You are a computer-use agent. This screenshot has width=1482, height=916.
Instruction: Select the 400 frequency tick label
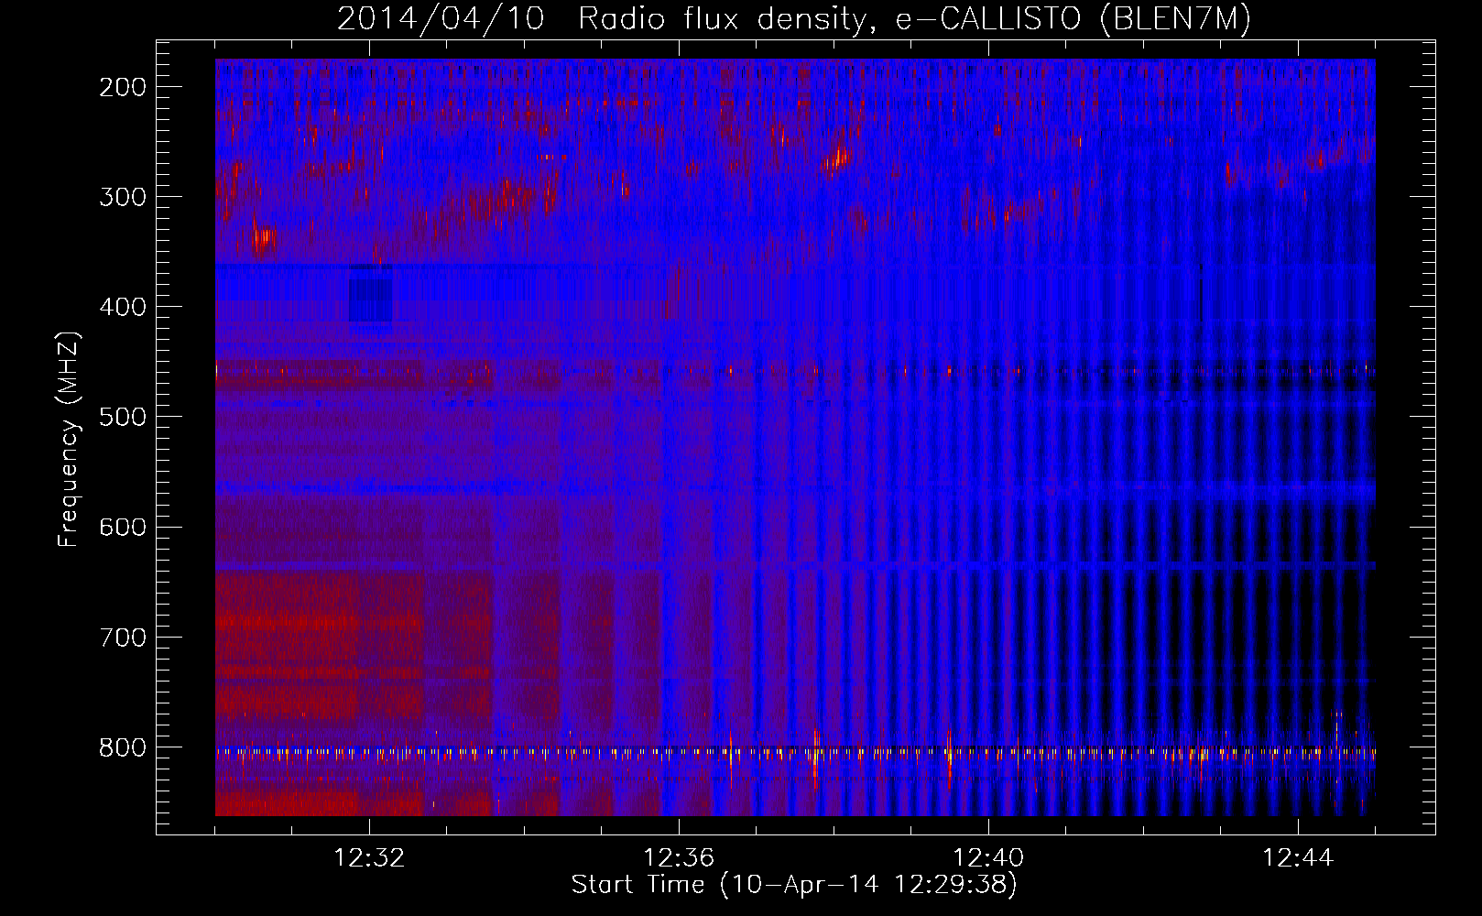click(123, 307)
